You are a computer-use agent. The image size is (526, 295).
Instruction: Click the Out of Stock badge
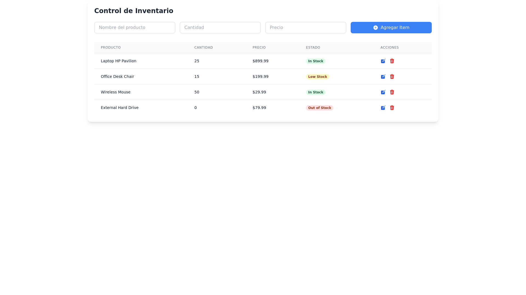click(x=319, y=108)
